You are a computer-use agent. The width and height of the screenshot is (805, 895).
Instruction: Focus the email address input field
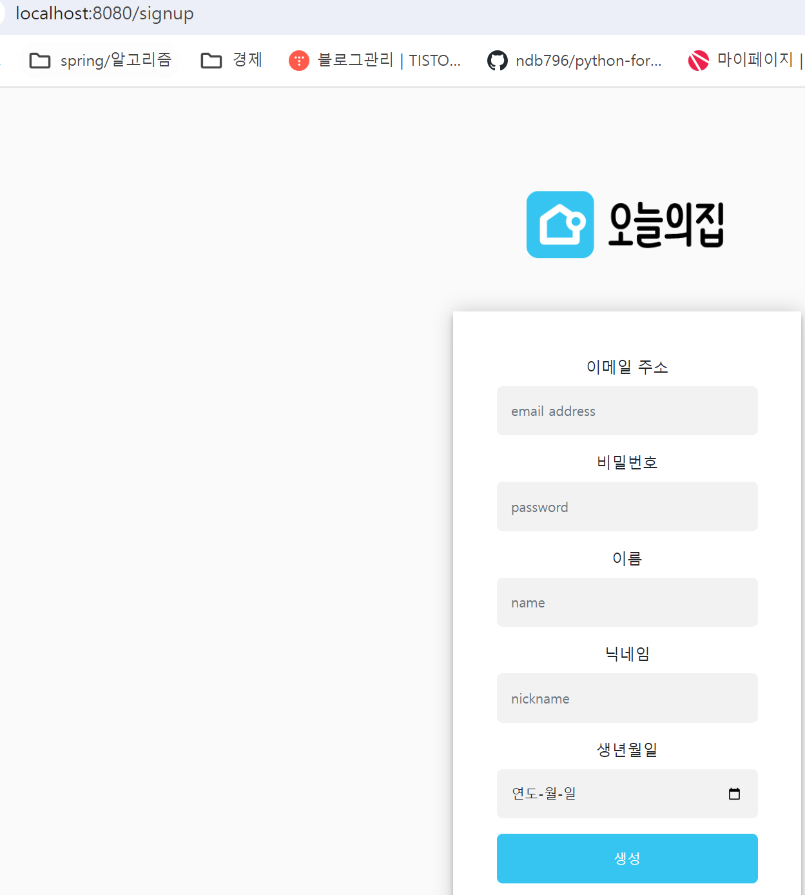point(627,411)
